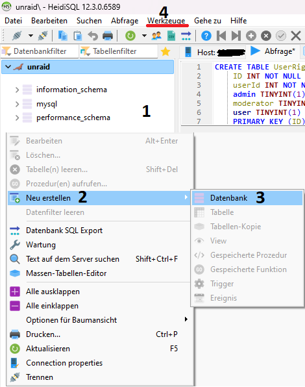305x387 pixels.
Task: Click the Insert row plus icon
Action: (x=250, y=36)
